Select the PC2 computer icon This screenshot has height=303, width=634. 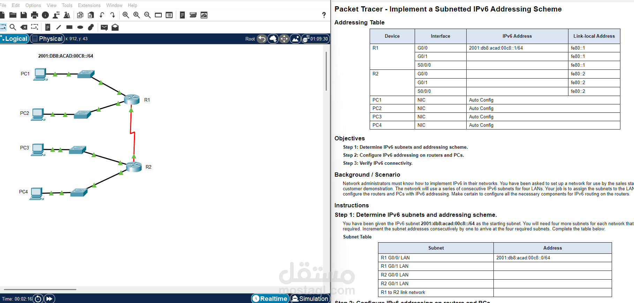[38, 114]
